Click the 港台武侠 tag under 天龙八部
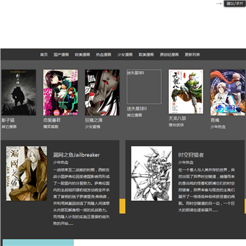The width and height of the screenshot is (246, 246). point(176,125)
